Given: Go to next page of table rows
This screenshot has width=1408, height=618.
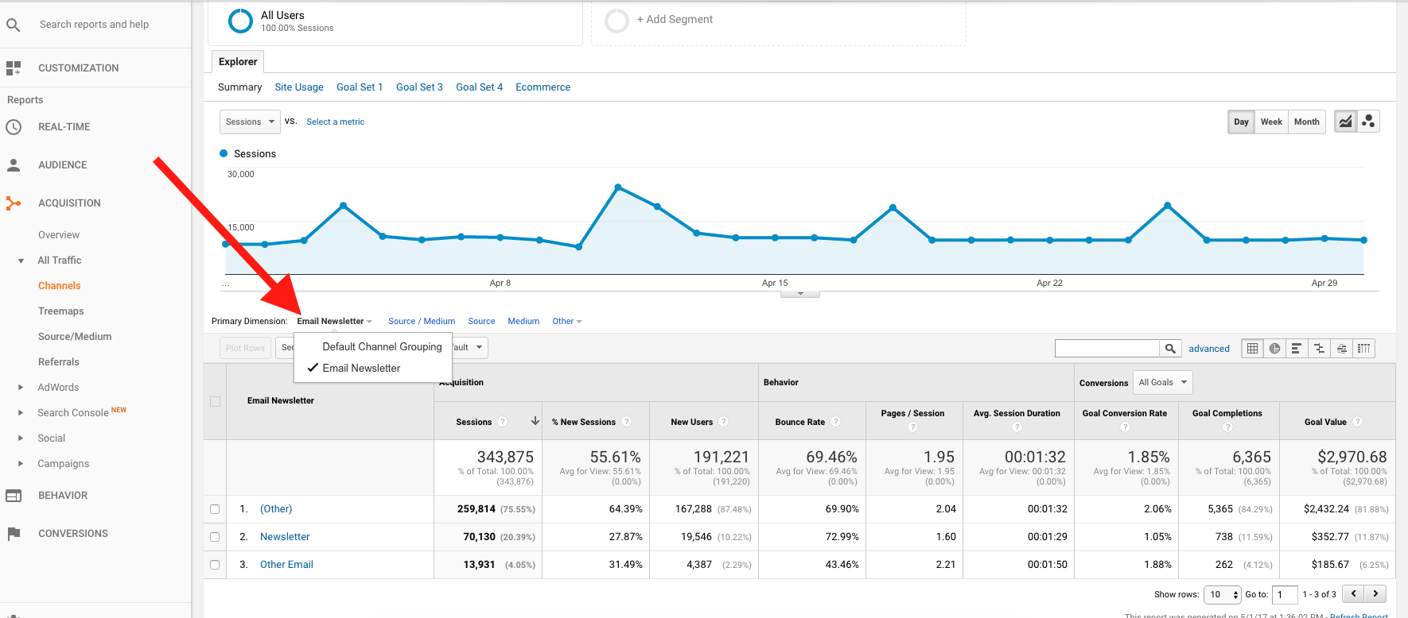Looking at the screenshot, I should 1375,593.
